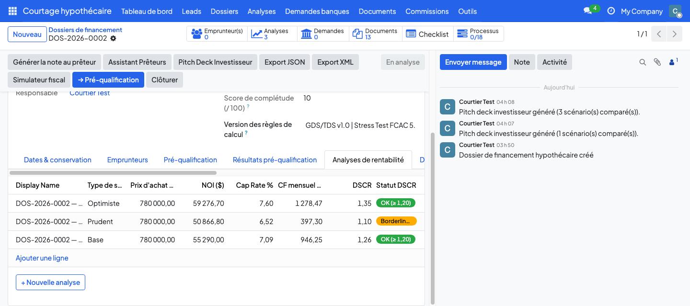Open Demandes bank stat button
Viewport: 690px width, 306px height.
point(323,34)
